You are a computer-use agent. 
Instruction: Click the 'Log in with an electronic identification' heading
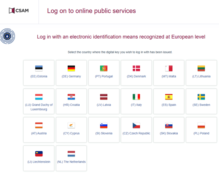121,37
